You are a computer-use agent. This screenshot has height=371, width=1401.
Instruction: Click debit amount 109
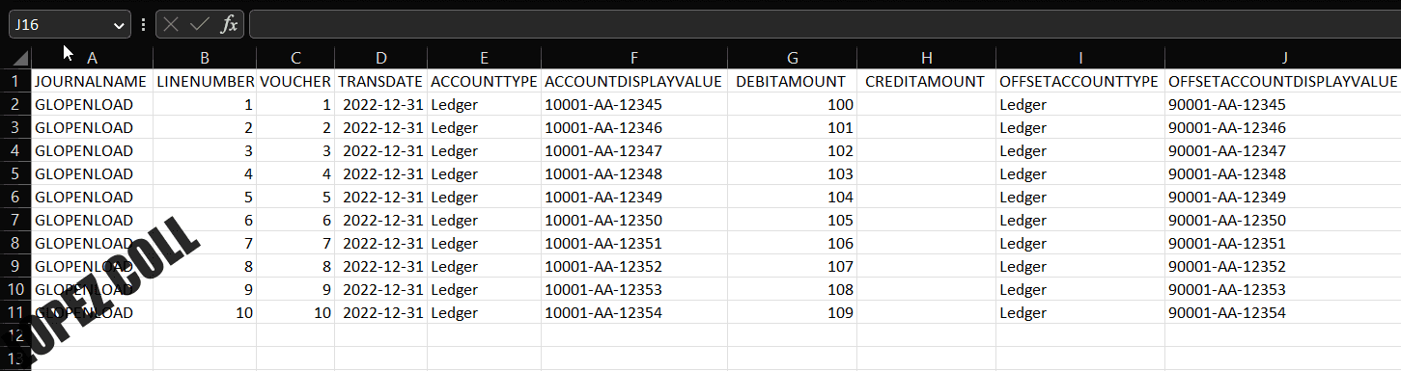point(791,312)
